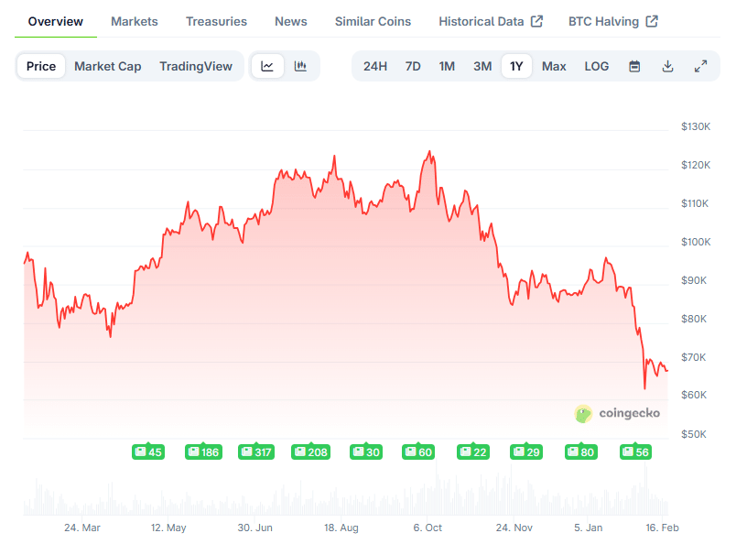Select the Max time range
Viewport: 736px width, 544px height.
coord(554,65)
